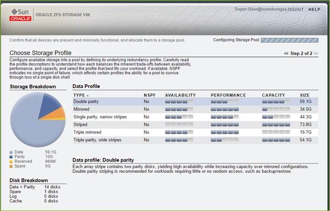
Task: Click the Double parity availability bar
Action: coord(179,102)
